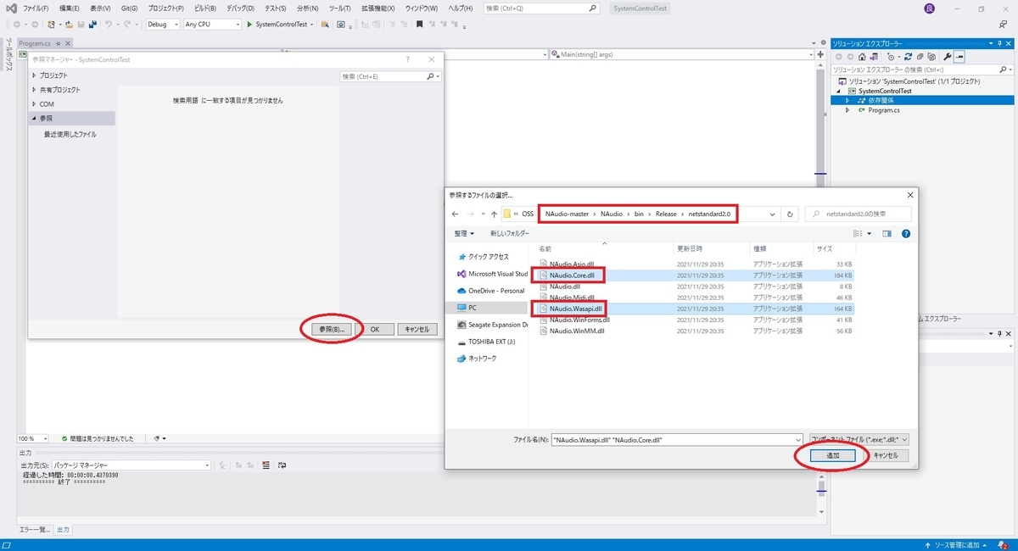
Task: Select NAudio.WinMM.dll file
Action: click(x=577, y=331)
